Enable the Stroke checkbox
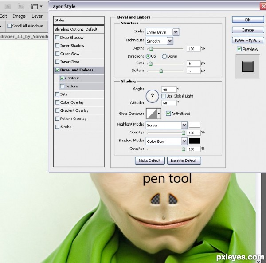 (x=57, y=127)
